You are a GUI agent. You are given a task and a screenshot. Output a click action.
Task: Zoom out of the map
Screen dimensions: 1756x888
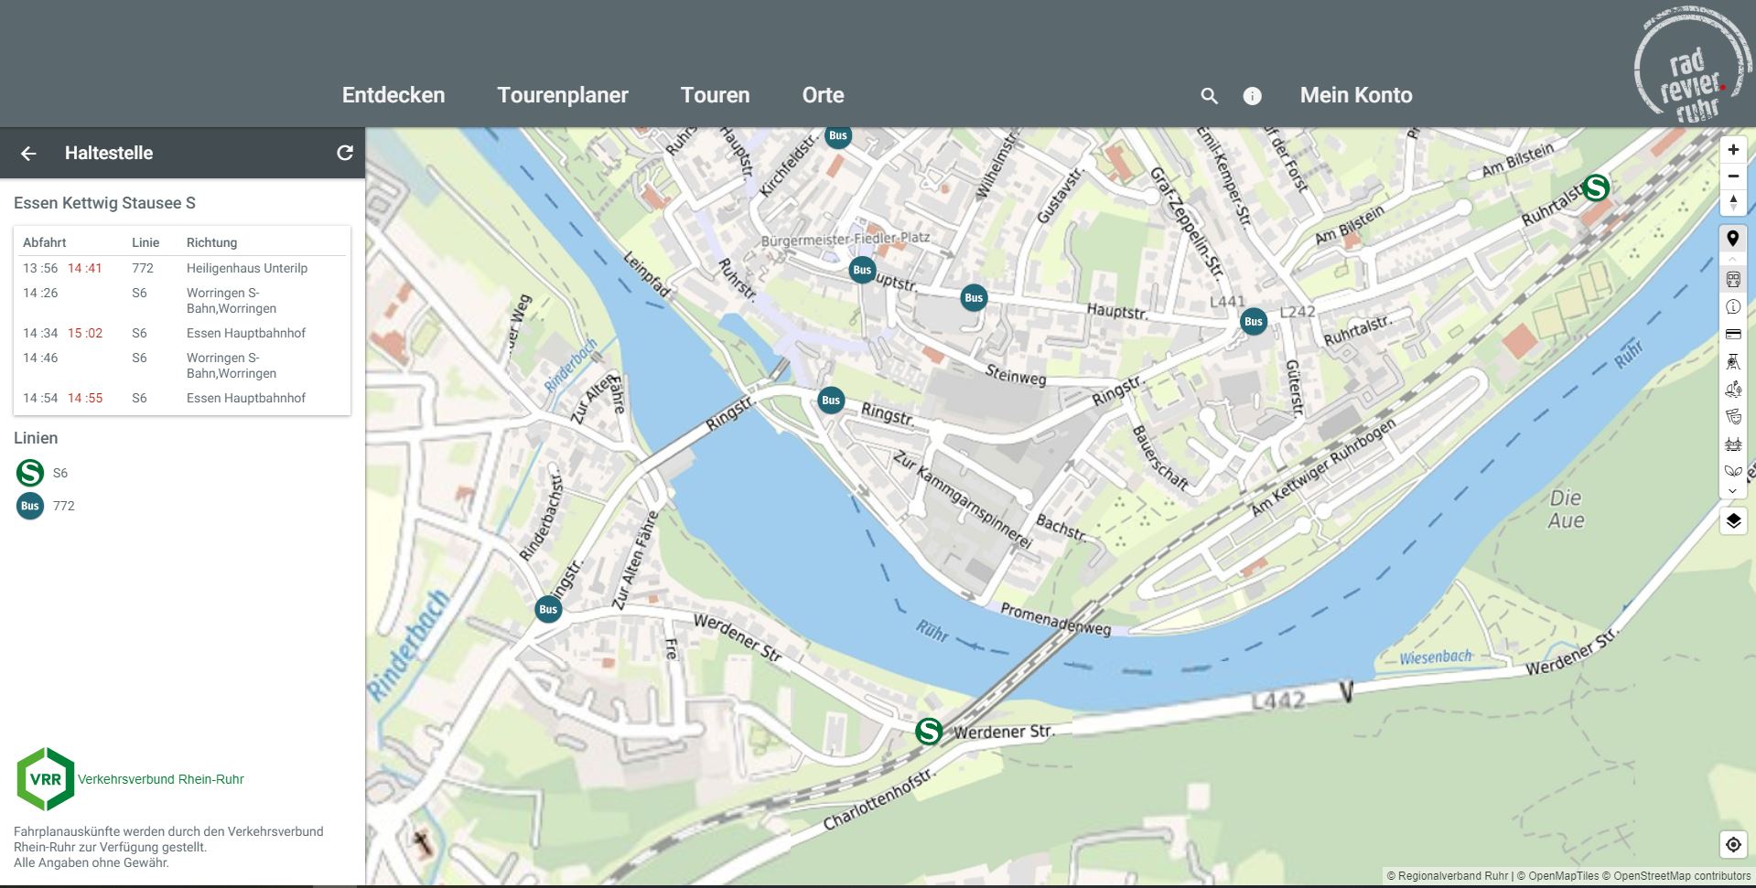coord(1732,177)
